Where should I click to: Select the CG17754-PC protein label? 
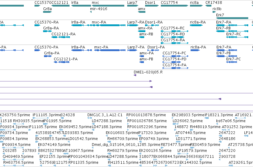(174, 53)
